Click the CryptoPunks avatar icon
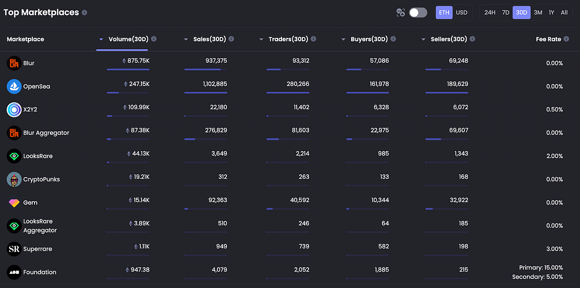This screenshot has height=288, width=580. (14, 179)
